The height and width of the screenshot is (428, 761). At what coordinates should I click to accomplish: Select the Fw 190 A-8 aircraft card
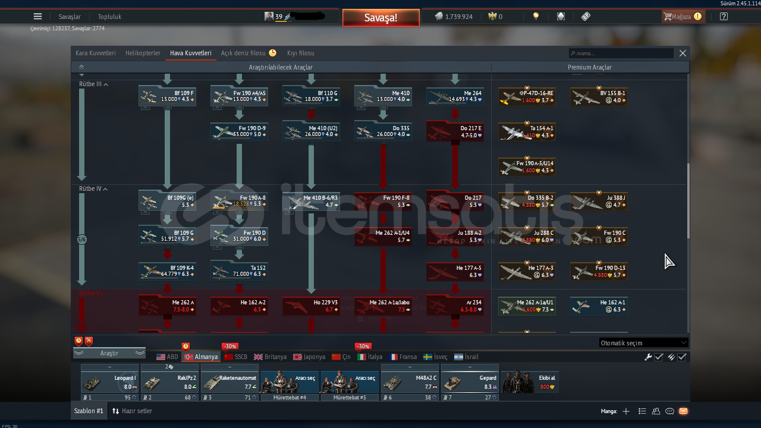point(240,201)
